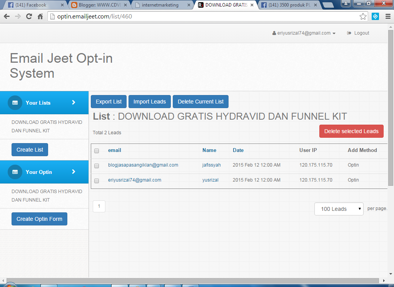Click the user icon beside account email
Viewport: 394px width, 287px height.
coord(274,33)
